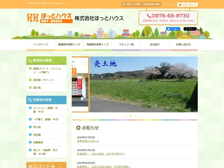Click bullet icon next to 売事務所
This screenshot has height=168, width=224.
30,142
